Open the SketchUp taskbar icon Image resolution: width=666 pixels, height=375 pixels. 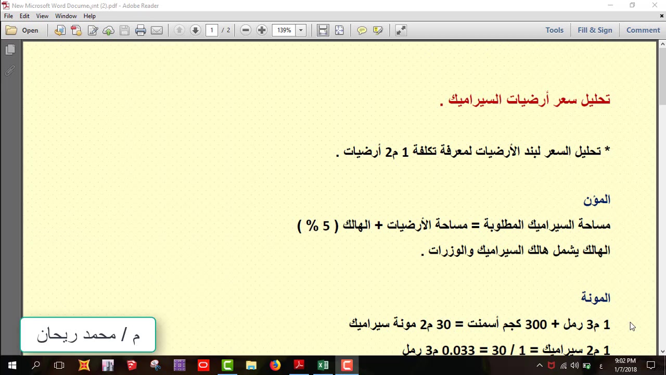coord(132,365)
